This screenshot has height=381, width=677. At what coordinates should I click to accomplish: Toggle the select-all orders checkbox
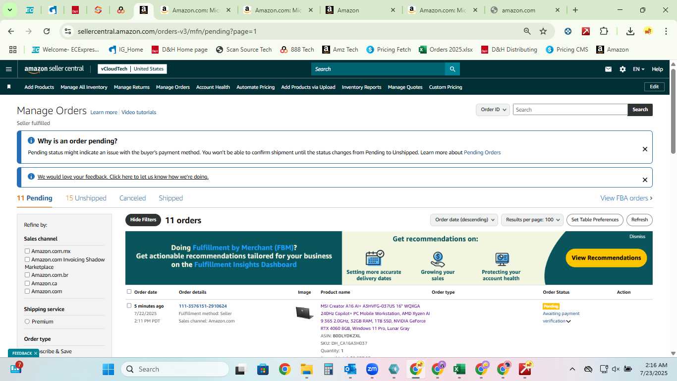pyautogui.click(x=129, y=292)
